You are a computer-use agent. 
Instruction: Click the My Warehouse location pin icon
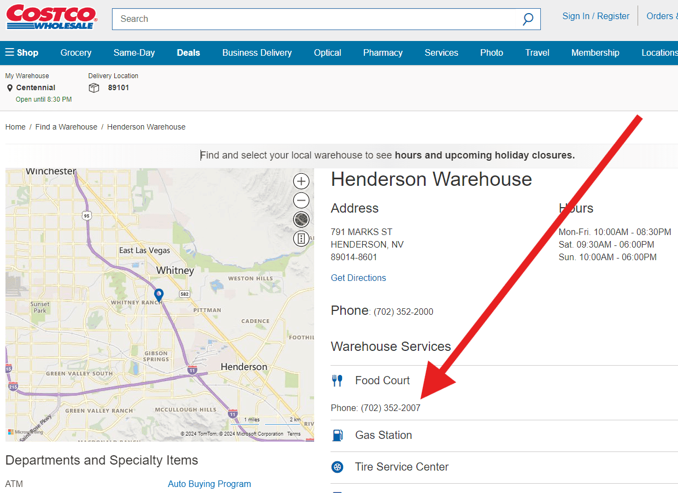(10, 88)
